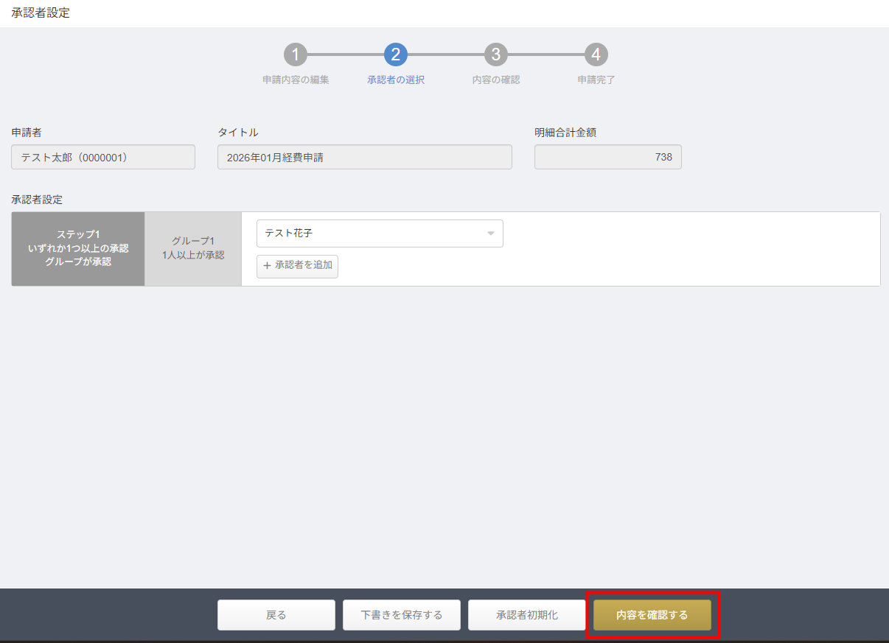Click the 明細合計金額 field showing 738
This screenshot has height=643, width=889.
[607, 157]
